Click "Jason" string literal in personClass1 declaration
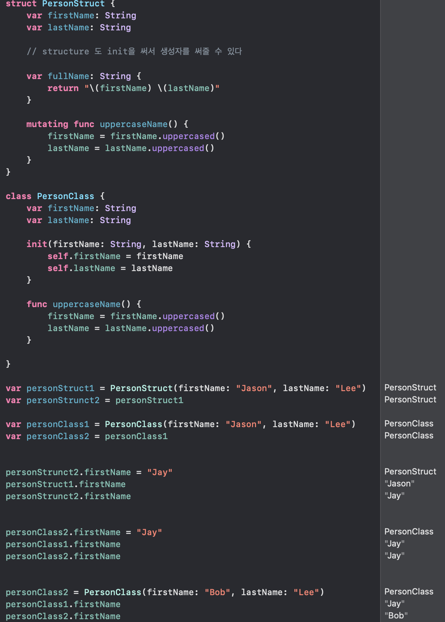Image resolution: width=445 pixels, height=622 pixels. [x=244, y=424]
